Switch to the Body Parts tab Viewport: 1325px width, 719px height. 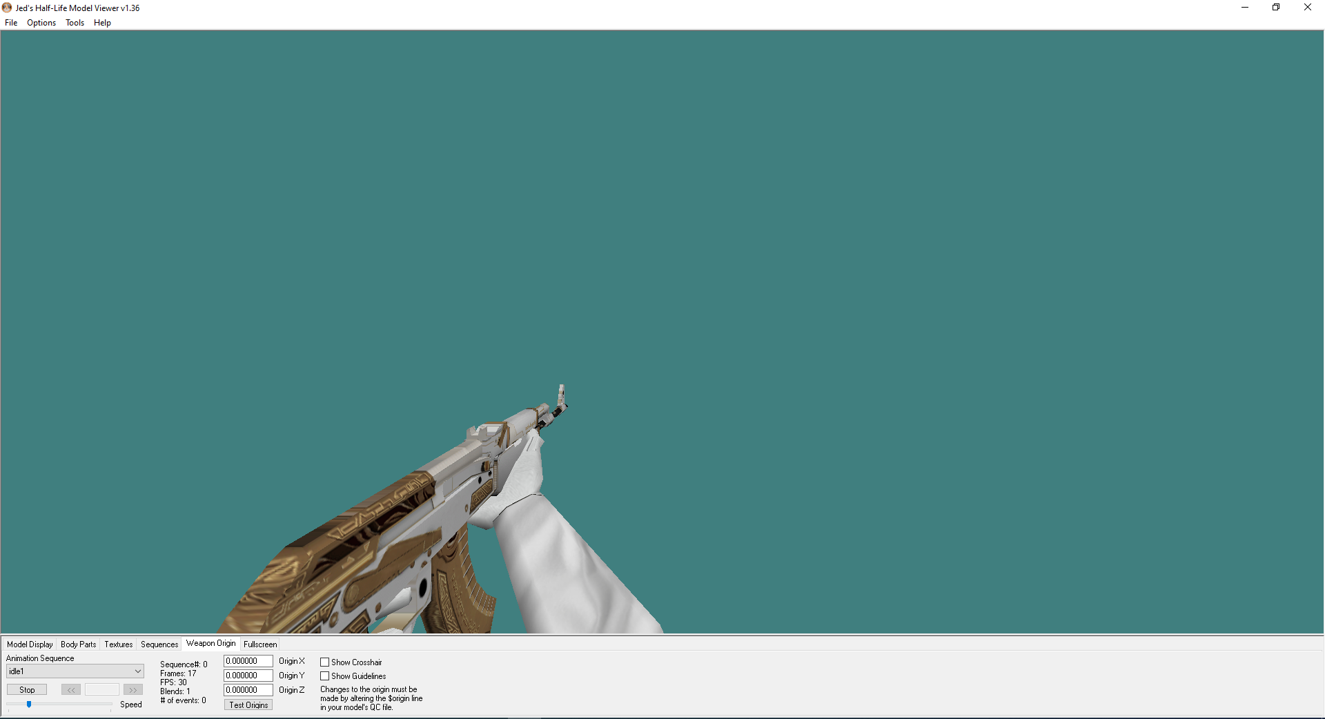tap(79, 644)
